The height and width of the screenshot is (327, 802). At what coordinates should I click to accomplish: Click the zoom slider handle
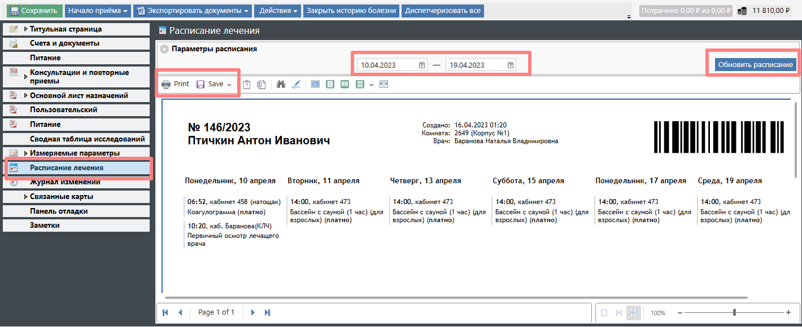point(734,312)
